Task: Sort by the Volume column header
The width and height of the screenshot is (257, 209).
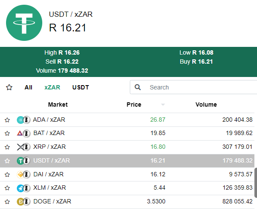Action: tap(206, 104)
